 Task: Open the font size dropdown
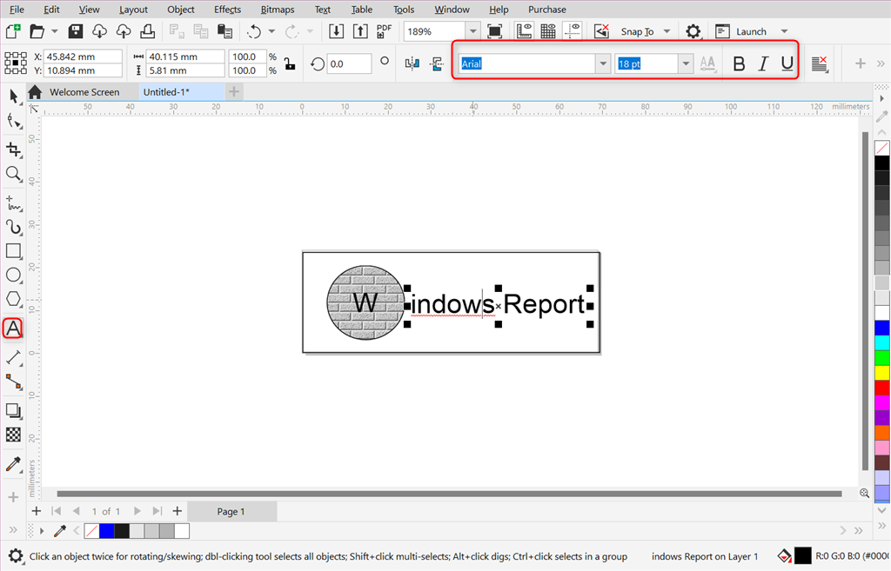(686, 63)
